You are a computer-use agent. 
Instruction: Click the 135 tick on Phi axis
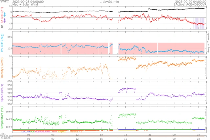(9, 49)
